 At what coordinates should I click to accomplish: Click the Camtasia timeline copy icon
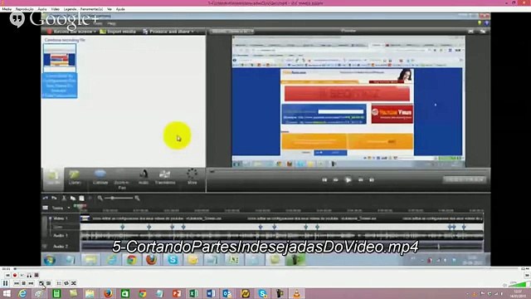[73, 198]
